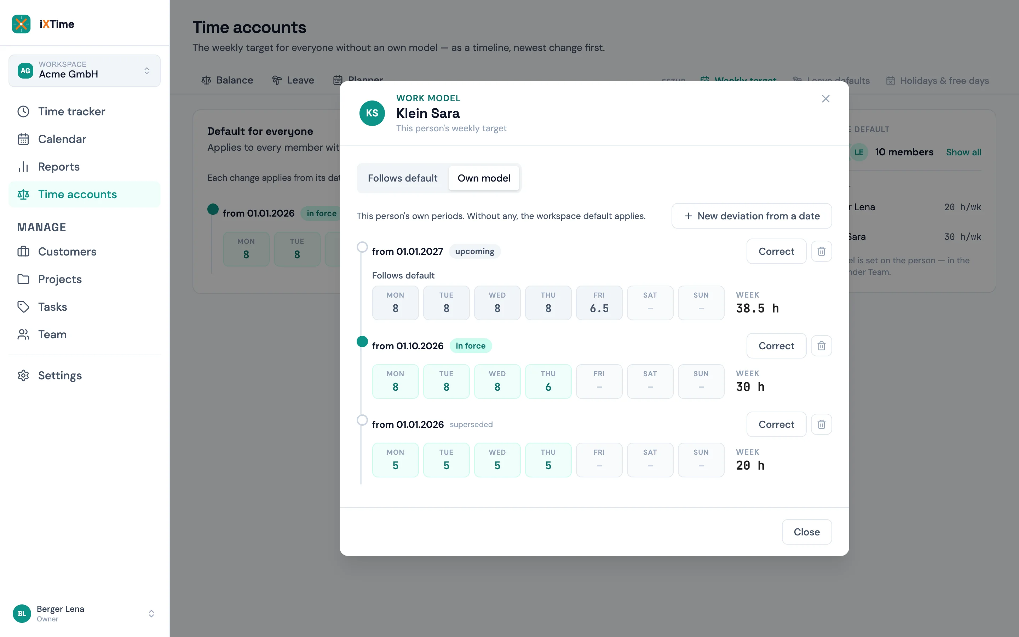Image resolution: width=1019 pixels, height=637 pixels.
Task: Correct the in force 01.10.2026 period
Action: click(776, 346)
